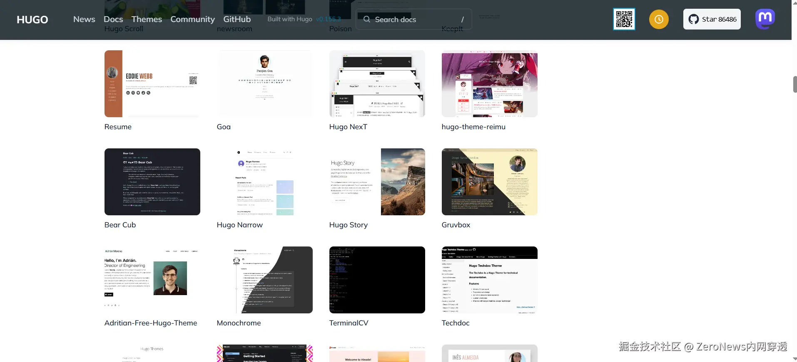Open the Resume theme thumbnail
This screenshot has height=362, width=797.
(x=152, y=84)
